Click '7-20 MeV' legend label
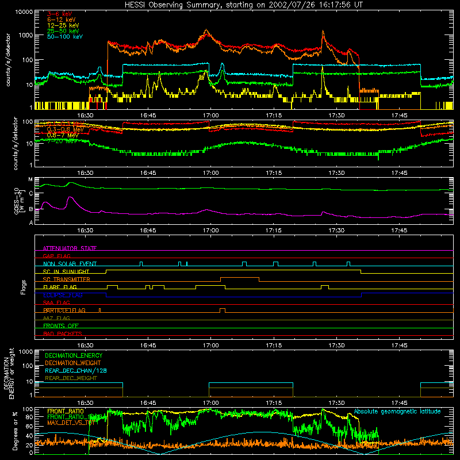 [x=62, y=141]
